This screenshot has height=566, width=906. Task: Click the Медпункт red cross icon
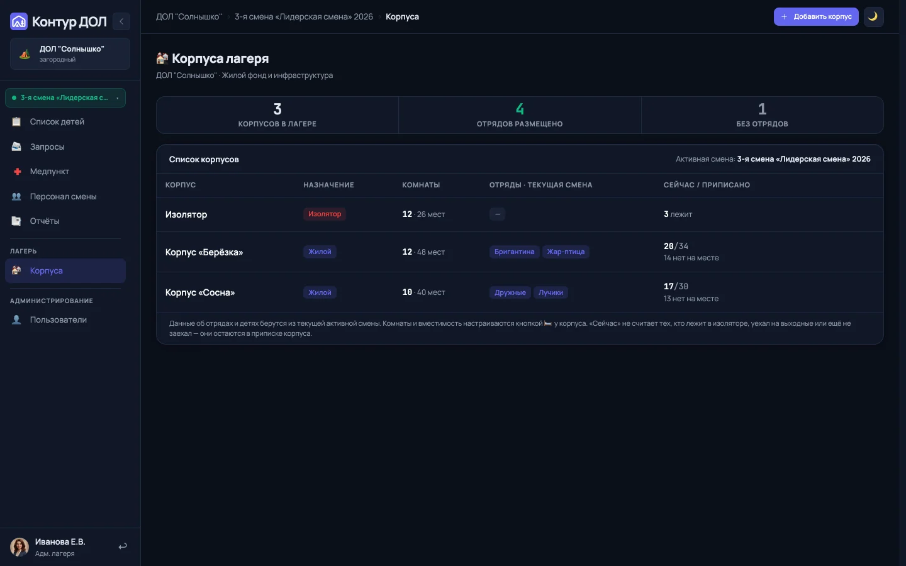17,171
